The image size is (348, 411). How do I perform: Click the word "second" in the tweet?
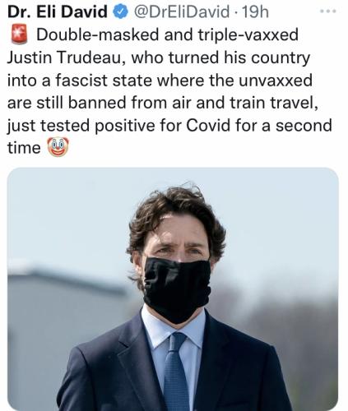coord(304,126)
